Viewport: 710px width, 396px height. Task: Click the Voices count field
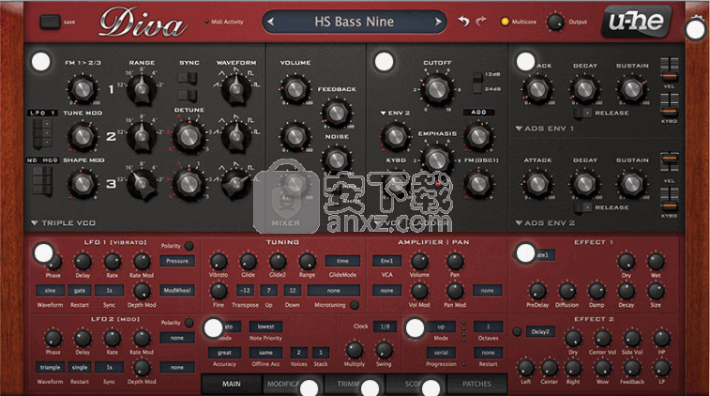pos(297,352)
